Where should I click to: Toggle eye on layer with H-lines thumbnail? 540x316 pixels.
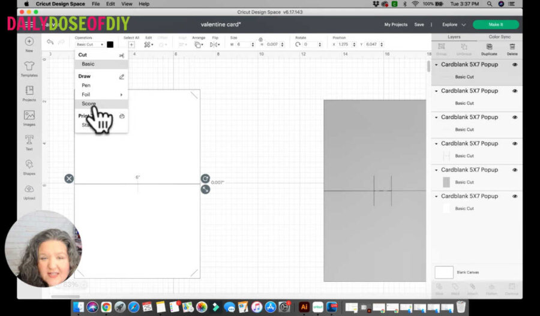(515, 143)
